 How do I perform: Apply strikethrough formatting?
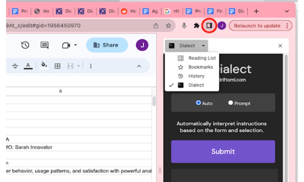pos(15,66)
